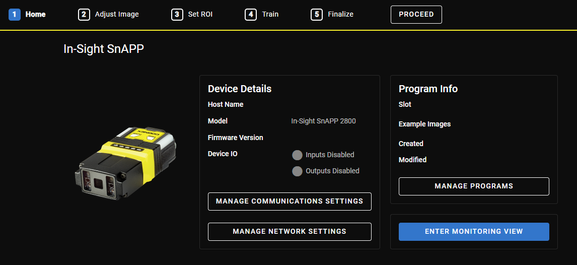Open the Train step
This screenshot has height=265, width=577.
pyautogui.click(x=270, y=15)
